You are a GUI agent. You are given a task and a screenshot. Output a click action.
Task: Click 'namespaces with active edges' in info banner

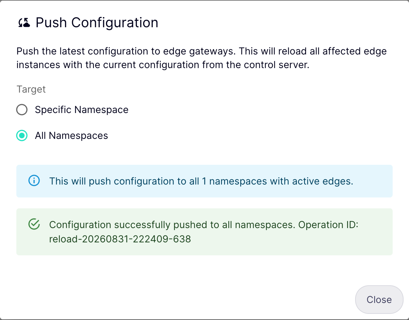[281, 181]
